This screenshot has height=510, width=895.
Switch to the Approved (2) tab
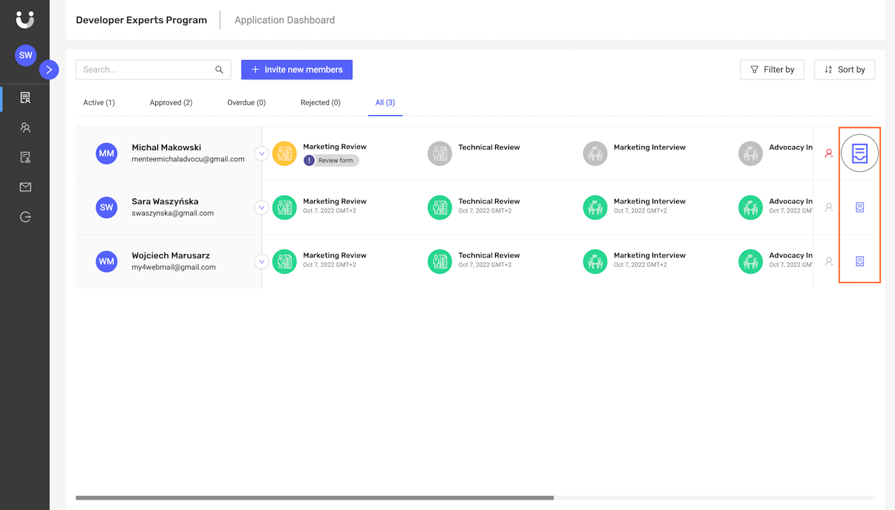point(171,103)
